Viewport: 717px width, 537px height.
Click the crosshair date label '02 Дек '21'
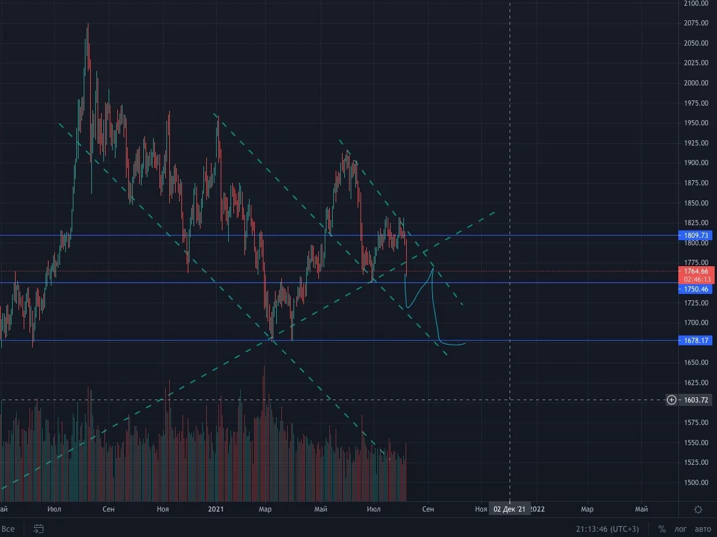pos(509,509)
